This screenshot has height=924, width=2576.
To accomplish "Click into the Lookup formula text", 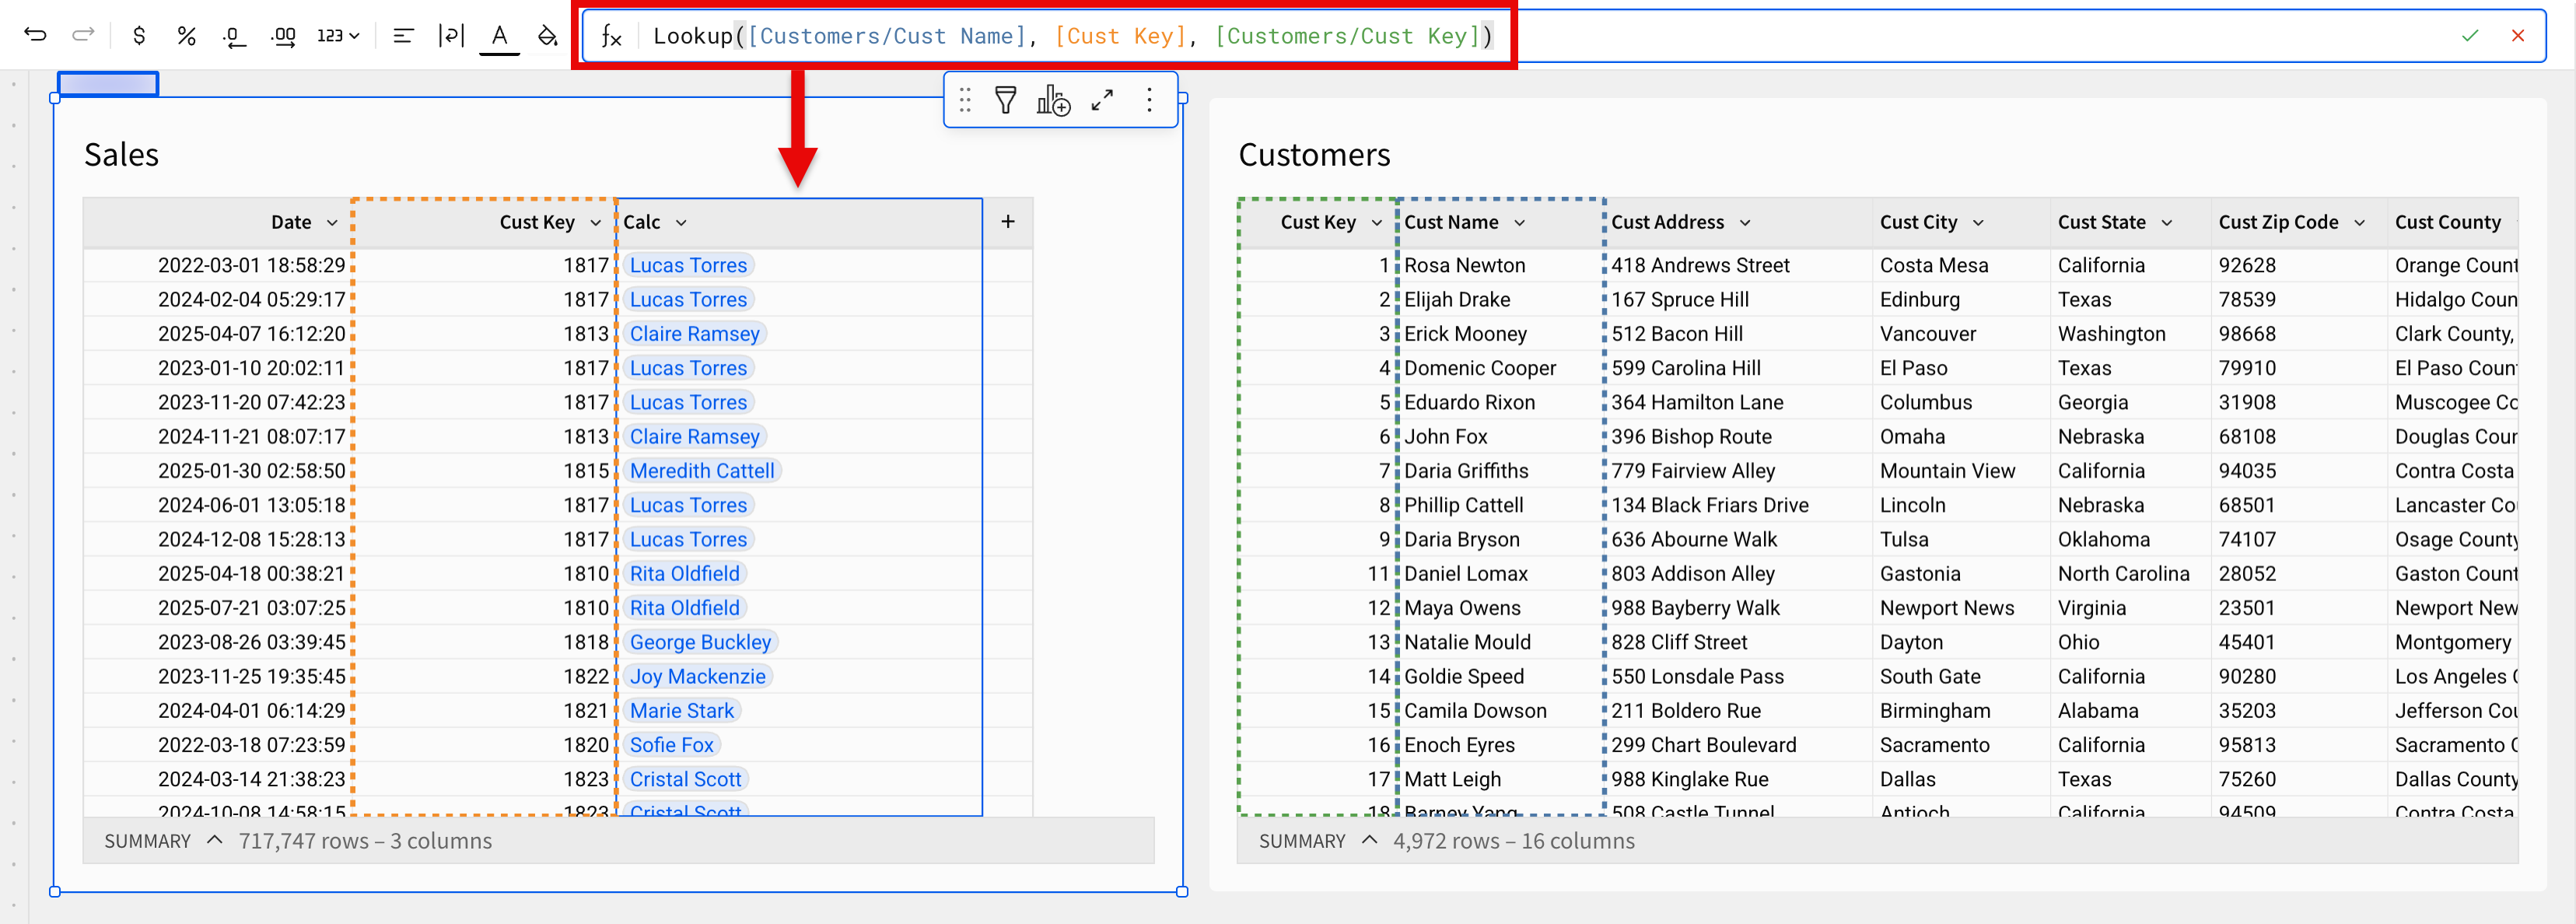I will click(1073, 35).
